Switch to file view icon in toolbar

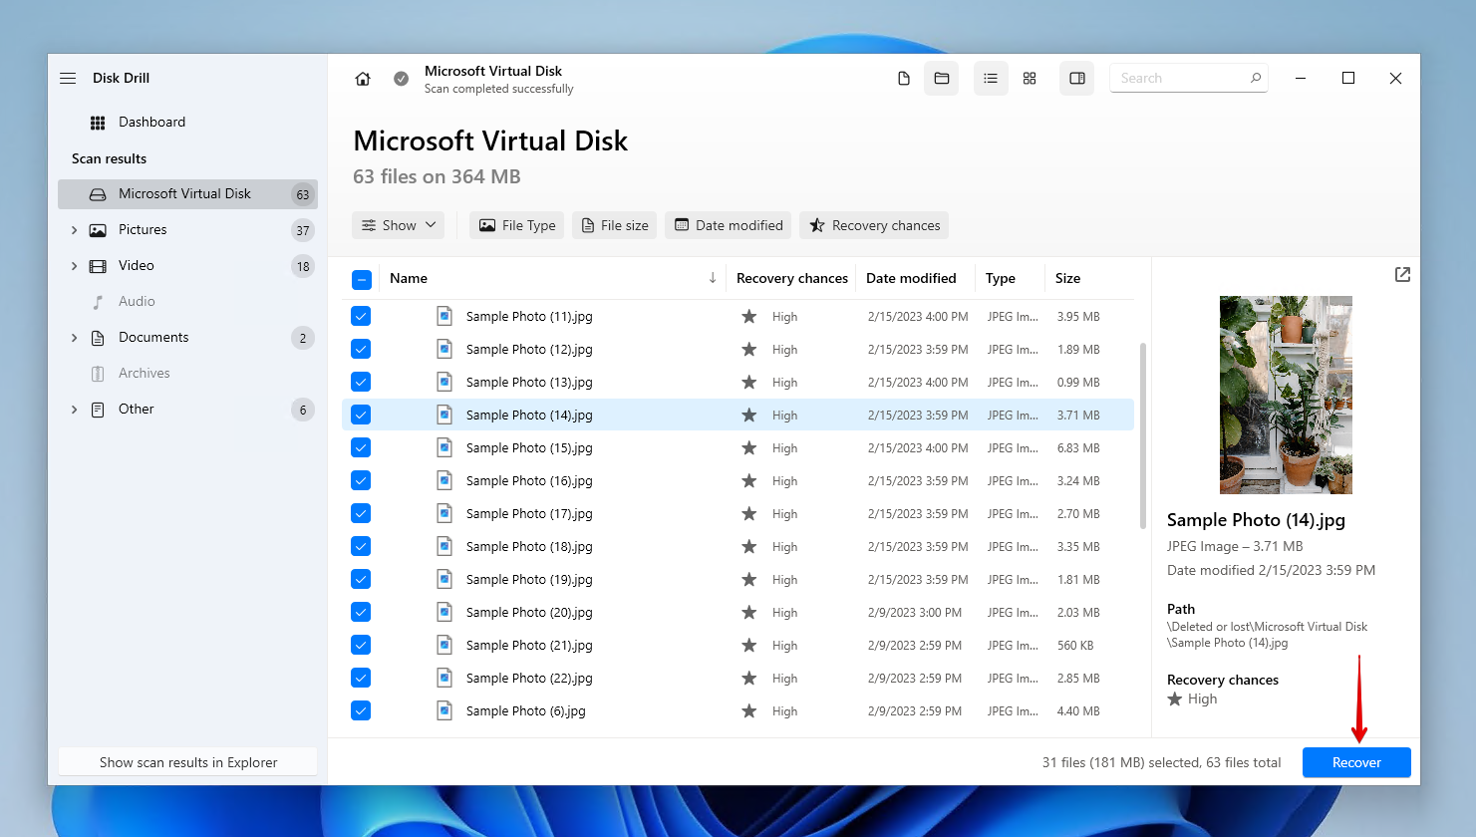904,78
